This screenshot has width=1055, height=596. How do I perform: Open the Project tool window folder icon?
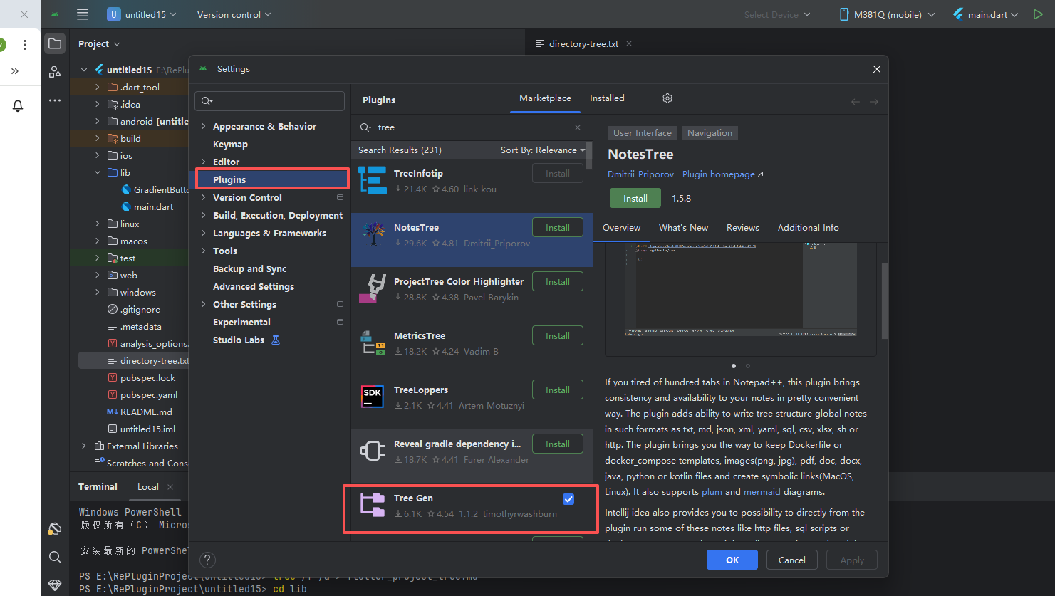[x=55, y=43]
